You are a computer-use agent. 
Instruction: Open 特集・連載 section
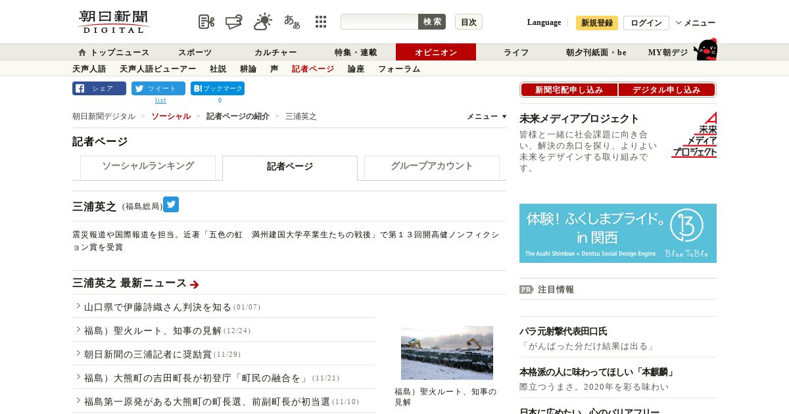pyautogui.click(x=356, y=53)
